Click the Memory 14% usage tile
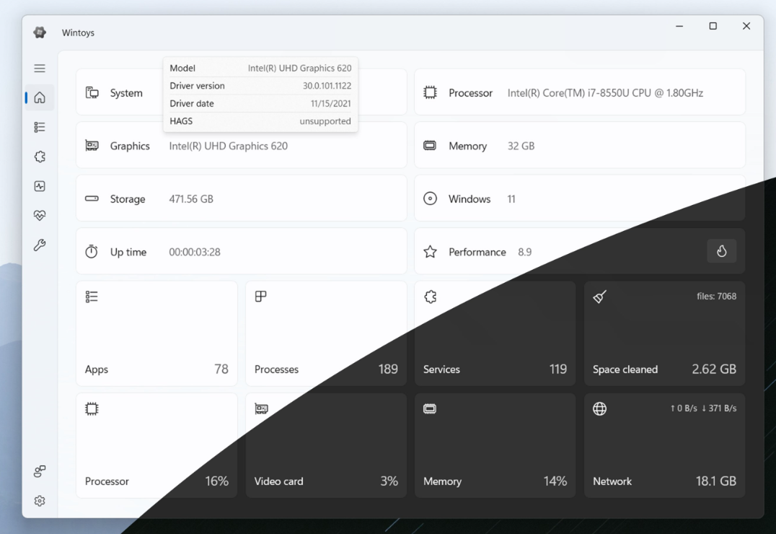 tap(495, 445)
